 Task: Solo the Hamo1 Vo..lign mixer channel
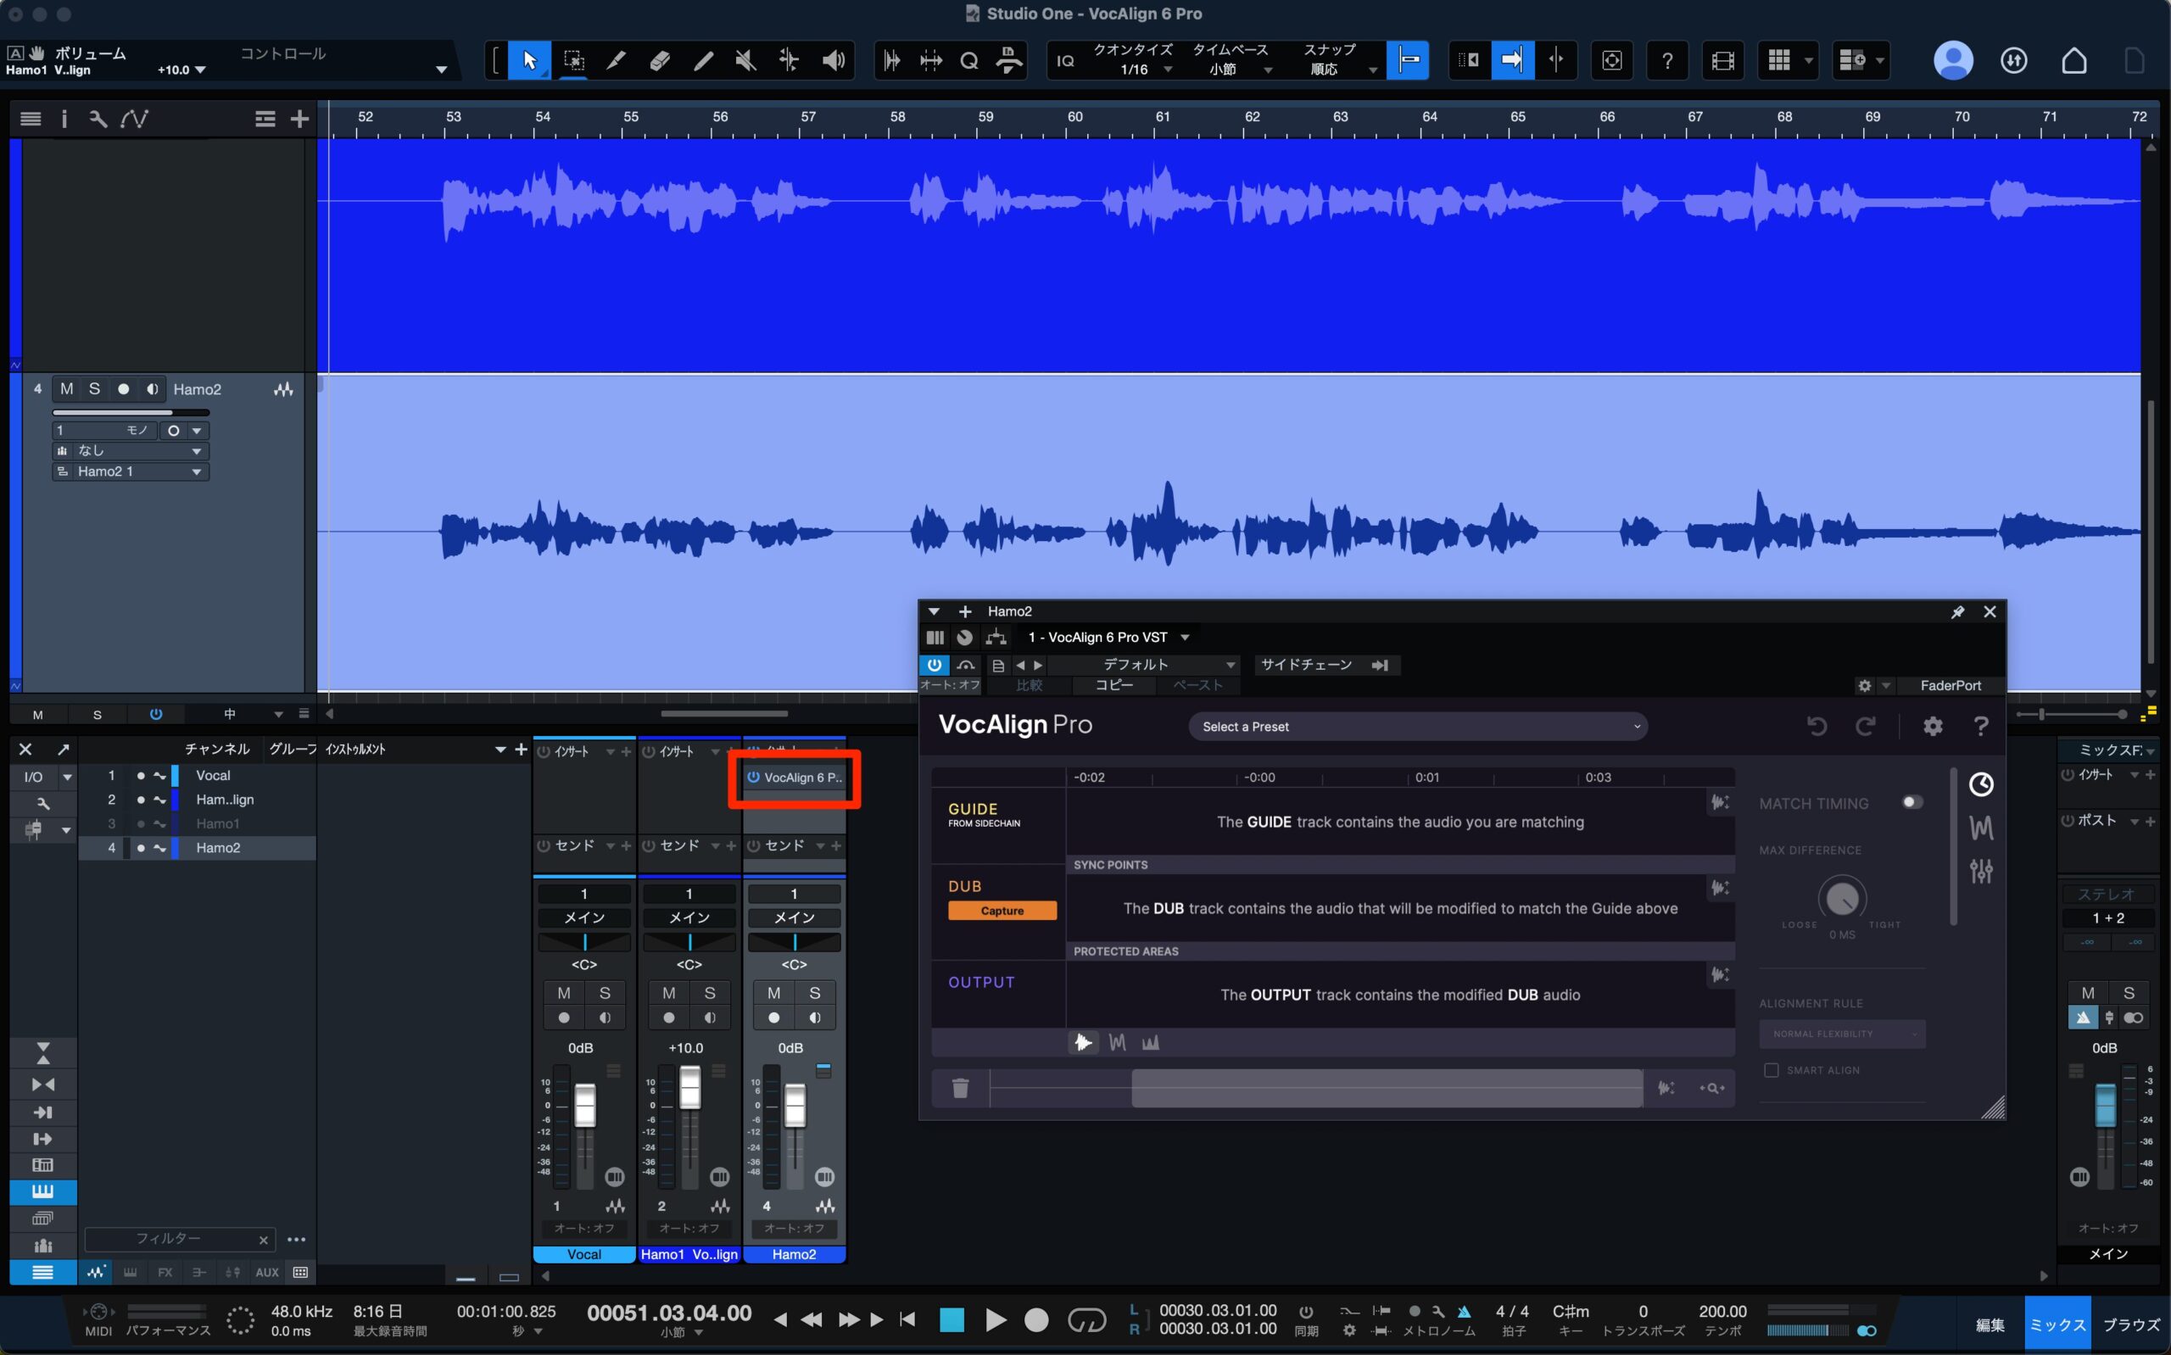[x=710, y=993]
